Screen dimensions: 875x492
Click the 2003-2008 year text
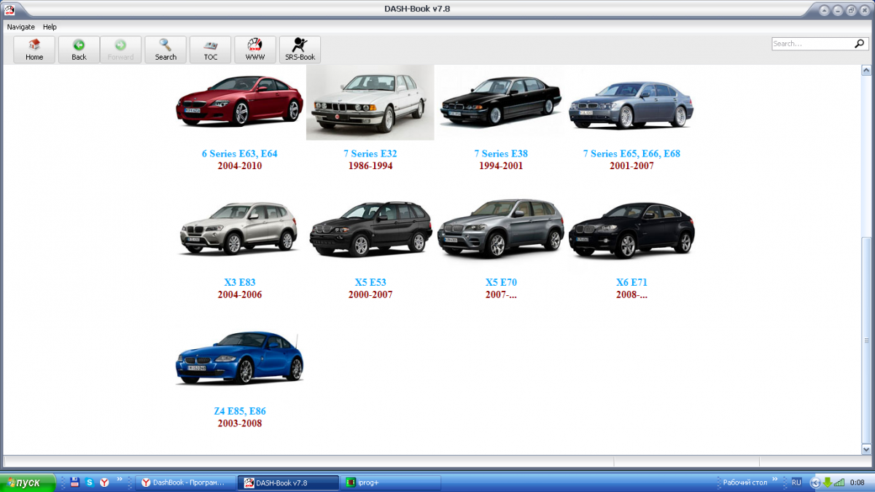coord(239,423)
